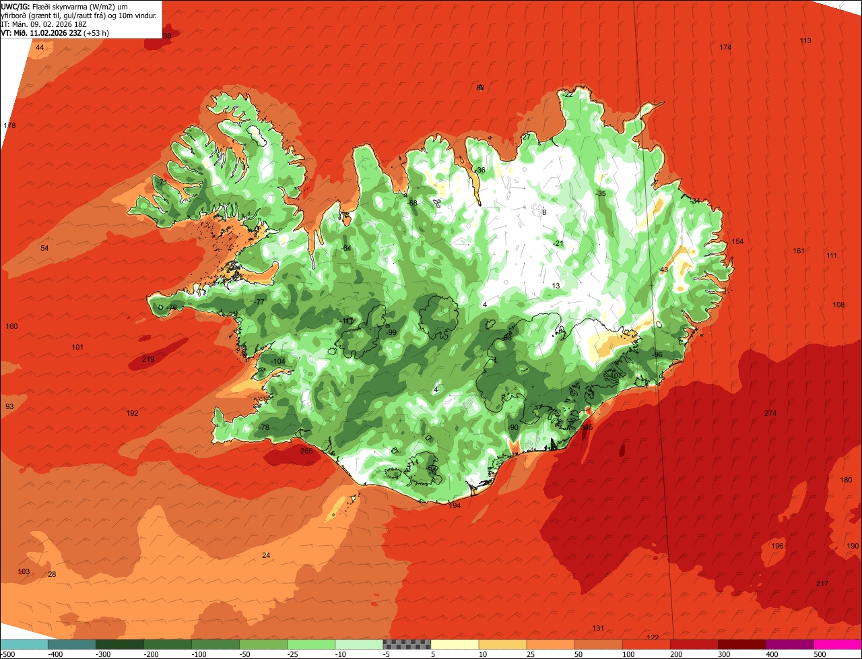Click the 174 value in the northeast ocean
The height and width of the screenshot is (659, 862).
coord(725,47)
